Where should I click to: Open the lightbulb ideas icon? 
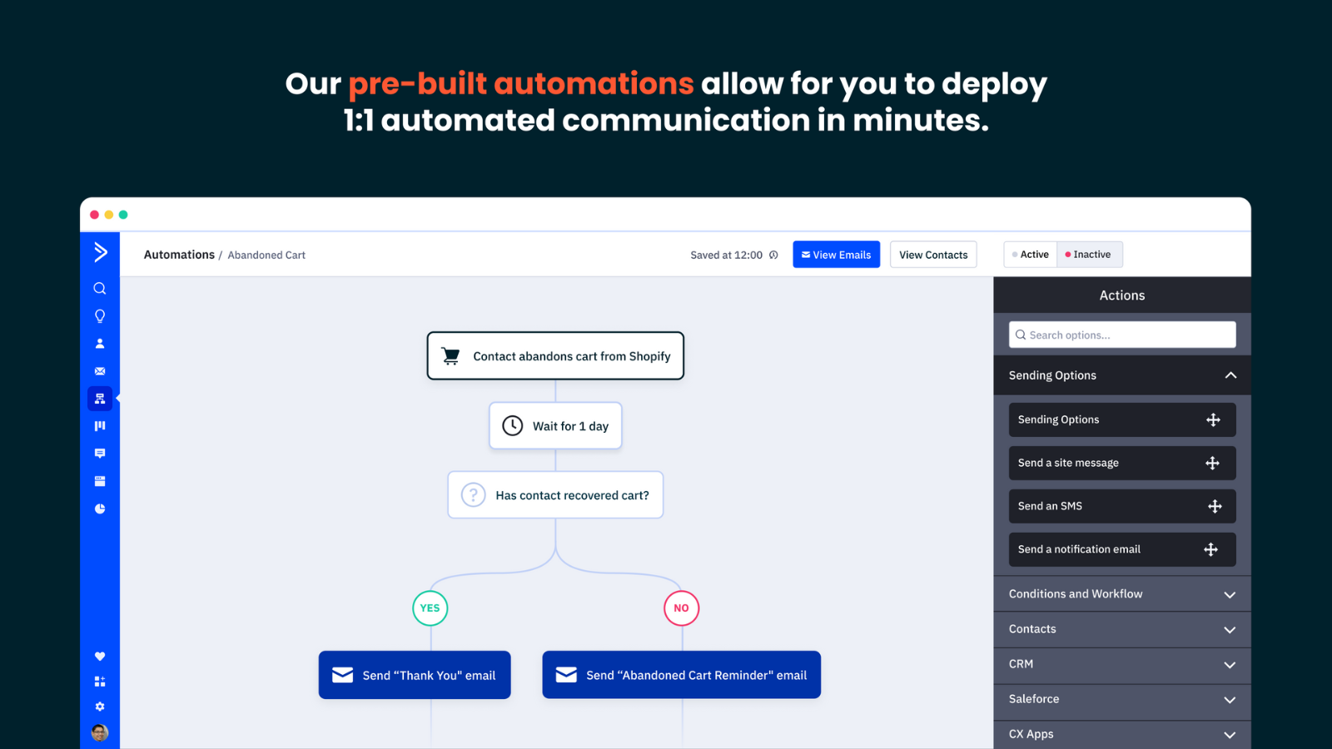pos(100,315)
